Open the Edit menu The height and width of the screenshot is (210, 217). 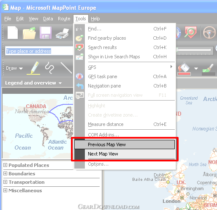(20, 19)
